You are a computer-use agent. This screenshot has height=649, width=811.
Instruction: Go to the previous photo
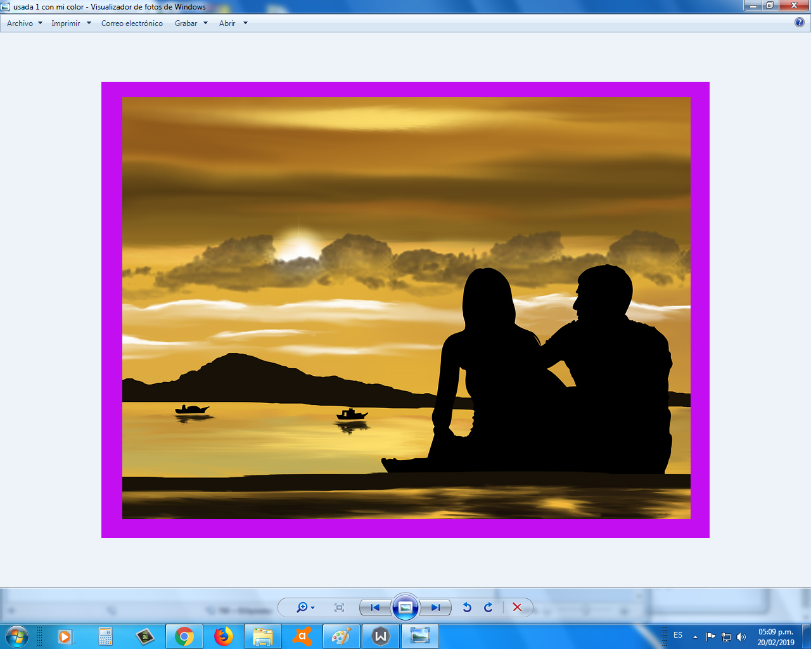click(x=375, y=607)
